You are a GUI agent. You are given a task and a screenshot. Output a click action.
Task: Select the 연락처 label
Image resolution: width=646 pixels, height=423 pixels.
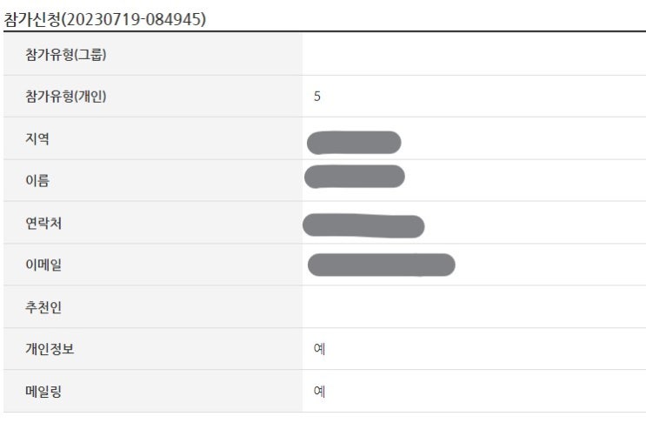click(43, 224)
